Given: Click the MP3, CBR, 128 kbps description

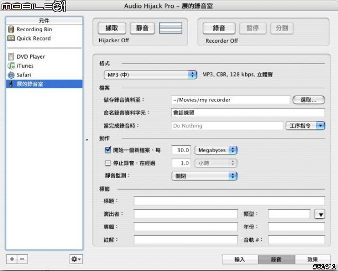Looking at the screenshot, I should [x=237, y=74].
